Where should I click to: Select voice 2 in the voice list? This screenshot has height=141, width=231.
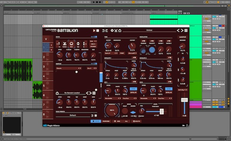tap(48, 57)
